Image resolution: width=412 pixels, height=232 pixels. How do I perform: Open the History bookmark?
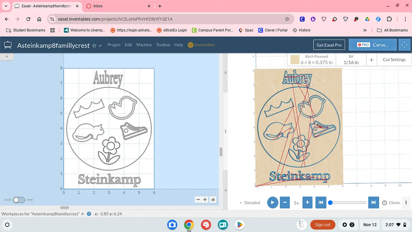301,30
